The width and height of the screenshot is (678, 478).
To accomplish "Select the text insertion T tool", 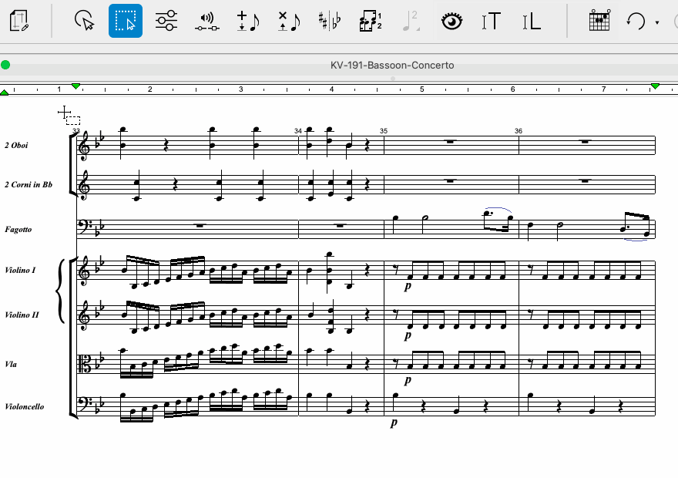I will click(x=491, y=21).
